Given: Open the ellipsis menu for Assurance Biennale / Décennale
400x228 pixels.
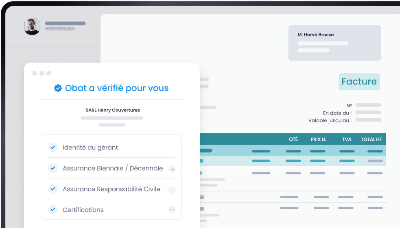Looking at the screenshot, I should pos(172,169).
